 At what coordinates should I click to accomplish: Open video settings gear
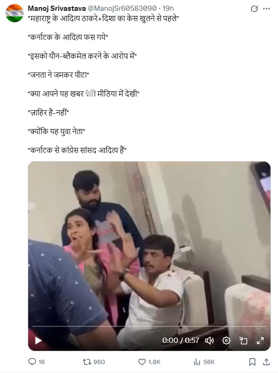click(x=226, y=341)
